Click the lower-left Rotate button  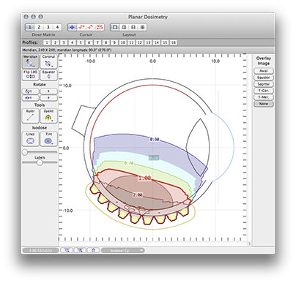(x=30, y=98)
